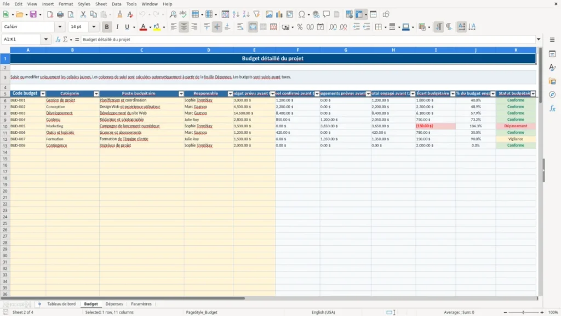Screen dimensions: 561x316
Task: Click the Print icon
Action: click(60, 14)
